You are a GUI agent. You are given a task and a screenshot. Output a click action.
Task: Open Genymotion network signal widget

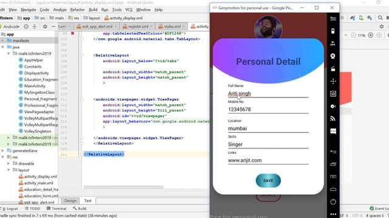pyautogui.click(x=333, y=119)
